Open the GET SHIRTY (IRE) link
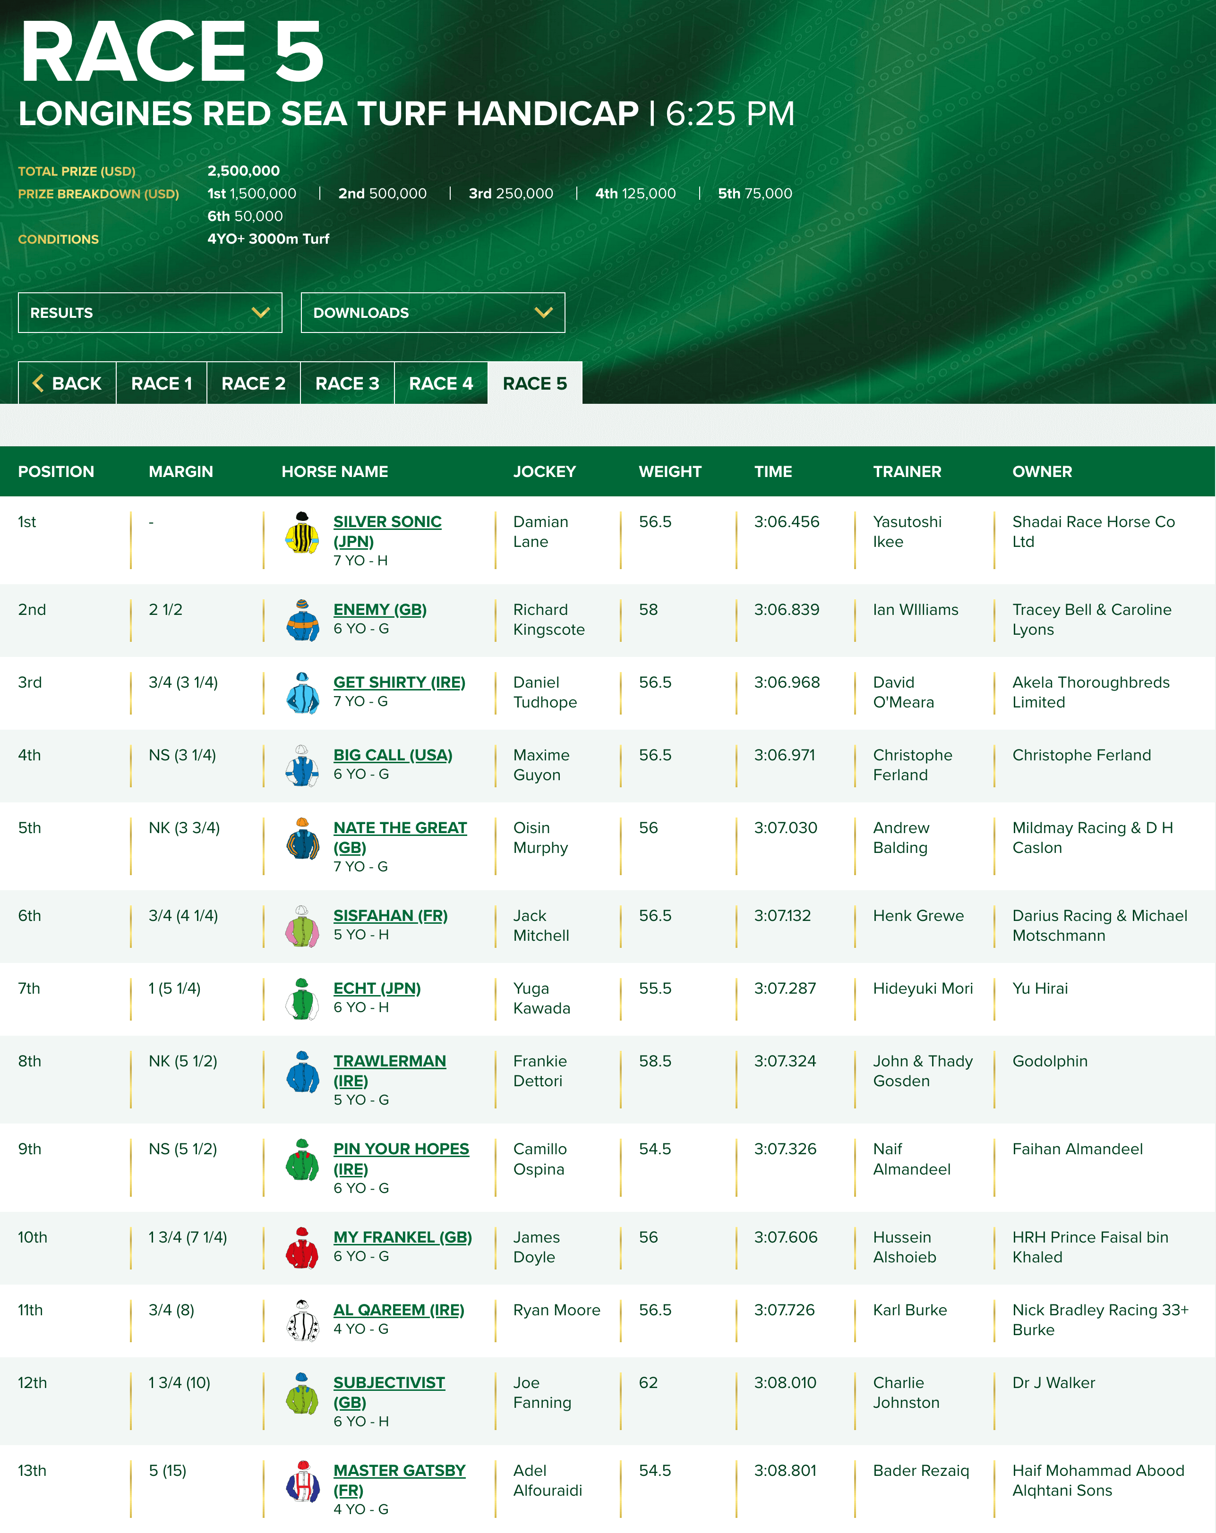The height and width of the screenshot is (1533, 1216). [x=400, y=682]
